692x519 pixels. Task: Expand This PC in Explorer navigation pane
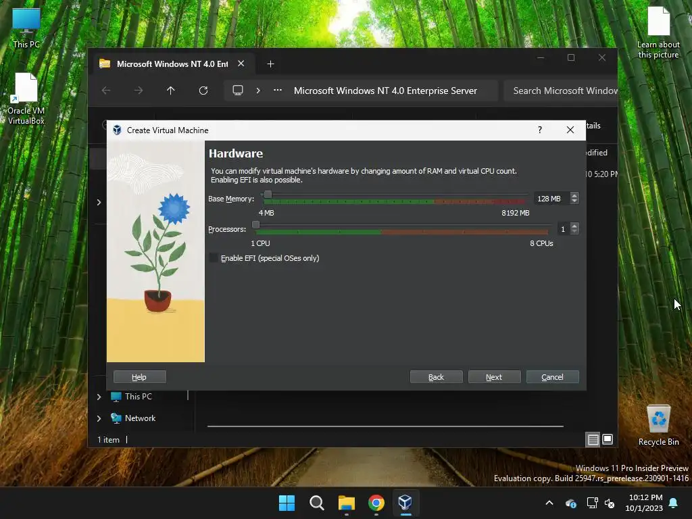pyautogui.click(x=99, y=397)
